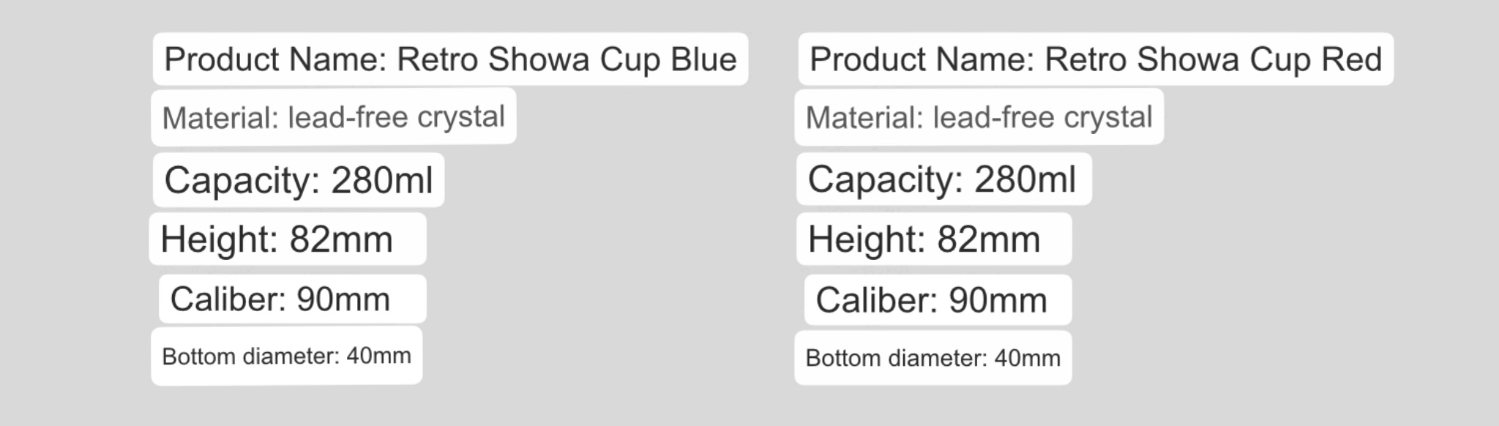Click the 'Retro Showa Cup Red' product name label
The width and height of the screenshot is (1499, 426).
click(x=1096, y=59)
